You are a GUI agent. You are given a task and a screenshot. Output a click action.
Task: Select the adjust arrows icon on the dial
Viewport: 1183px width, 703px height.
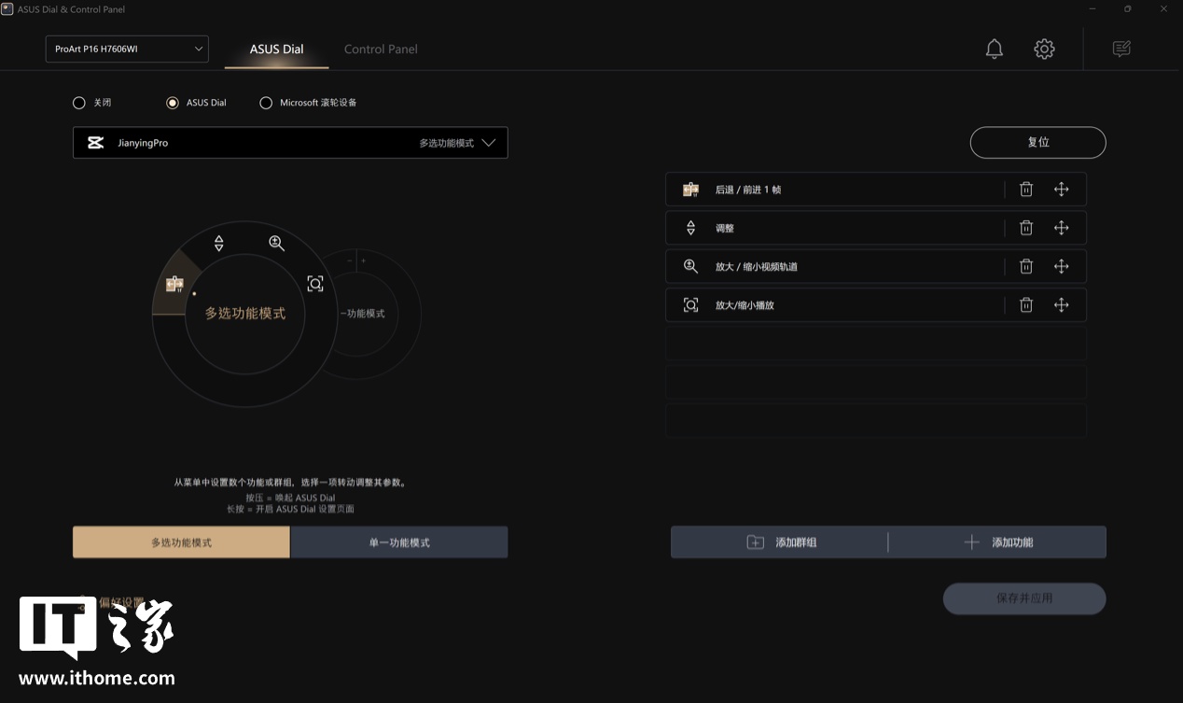(218, 244)
